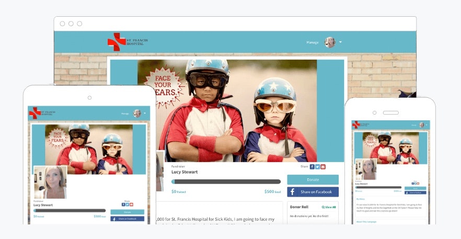Click Lucy Stewart name on tablet
Image resolution: width=461 pixels, height=239 pixels.
[x=43, y=205]
